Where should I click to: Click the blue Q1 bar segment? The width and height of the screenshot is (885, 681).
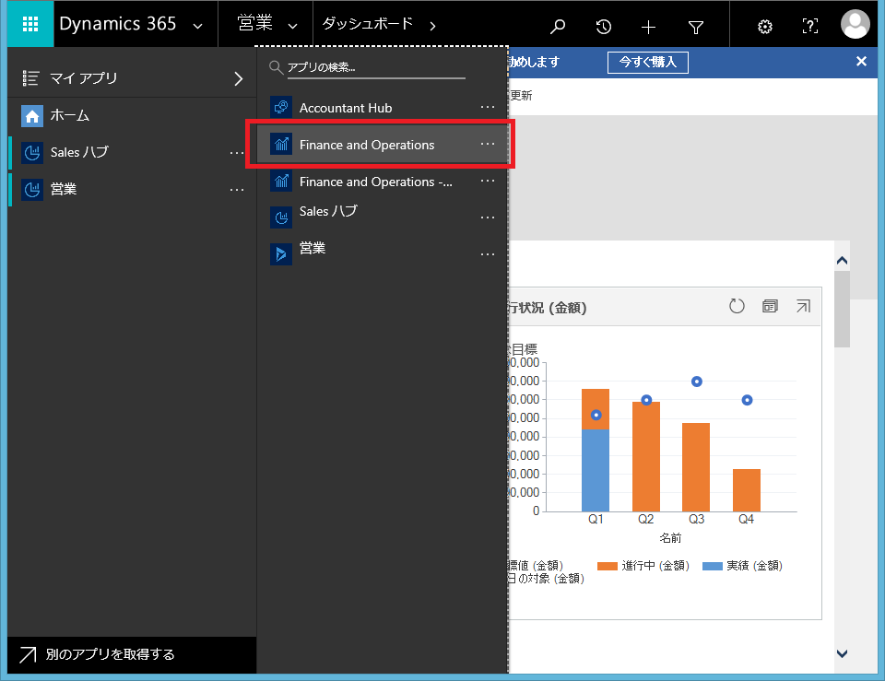(x=596, y=471)
